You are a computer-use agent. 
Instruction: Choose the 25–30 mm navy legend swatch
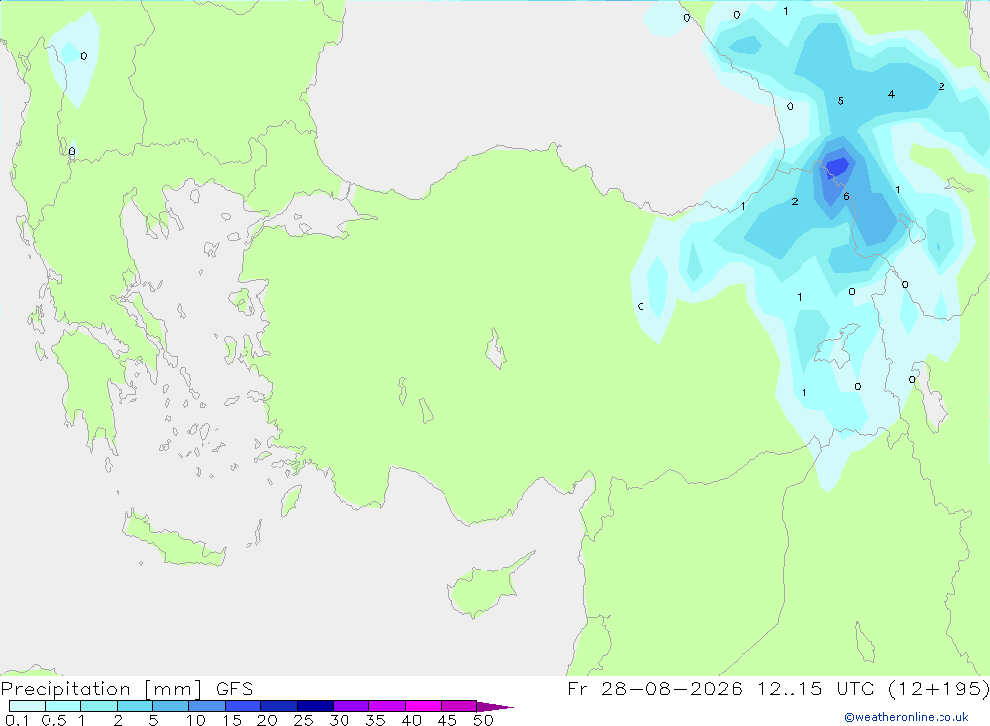click(315, 706)
